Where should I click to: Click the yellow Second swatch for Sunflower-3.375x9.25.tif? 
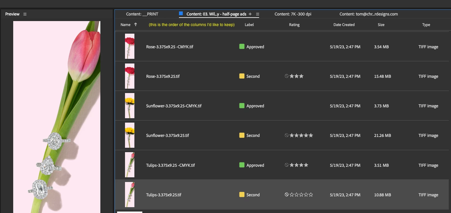tap(242, 135)
